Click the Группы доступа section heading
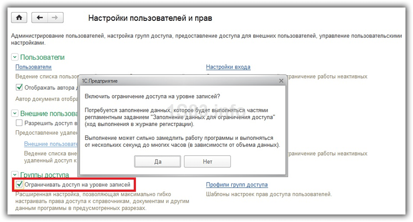413x222 pixels. [x=44, y=175]
